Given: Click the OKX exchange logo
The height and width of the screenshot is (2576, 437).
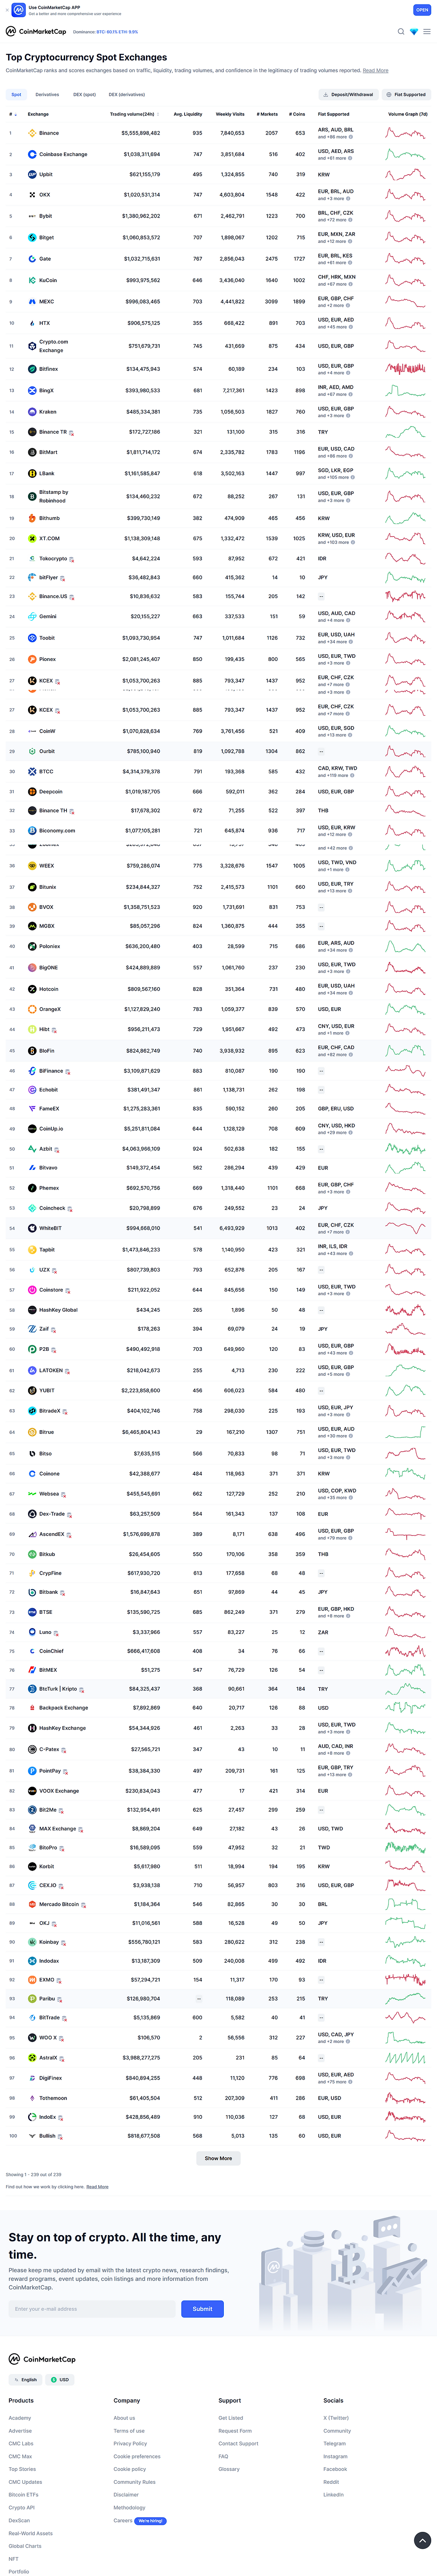Looking at the screenshot, I should (x=32, y=195).
